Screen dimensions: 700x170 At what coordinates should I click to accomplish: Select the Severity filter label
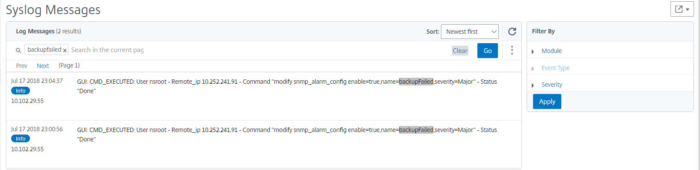pyautogui.click(x=551, y=85)
